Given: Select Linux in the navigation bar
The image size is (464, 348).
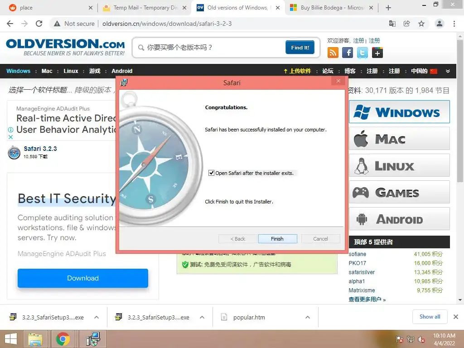Looking at the screenshot, I should click(x=71, y=71).
